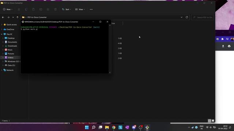Open Google Chrome from the taskbar
234x131 pixels.
point(114,127)
